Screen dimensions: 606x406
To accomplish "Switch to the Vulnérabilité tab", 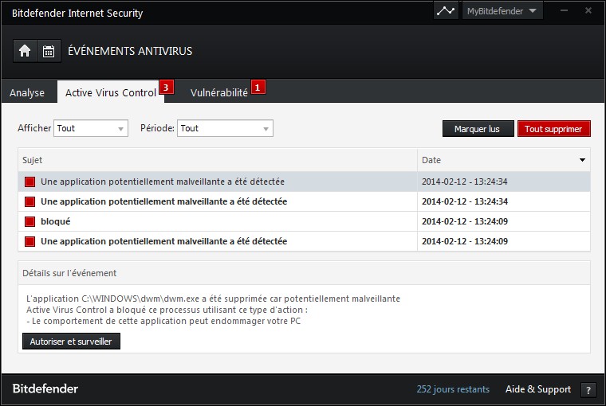I will pyautogui.click(x=219, y=93).
